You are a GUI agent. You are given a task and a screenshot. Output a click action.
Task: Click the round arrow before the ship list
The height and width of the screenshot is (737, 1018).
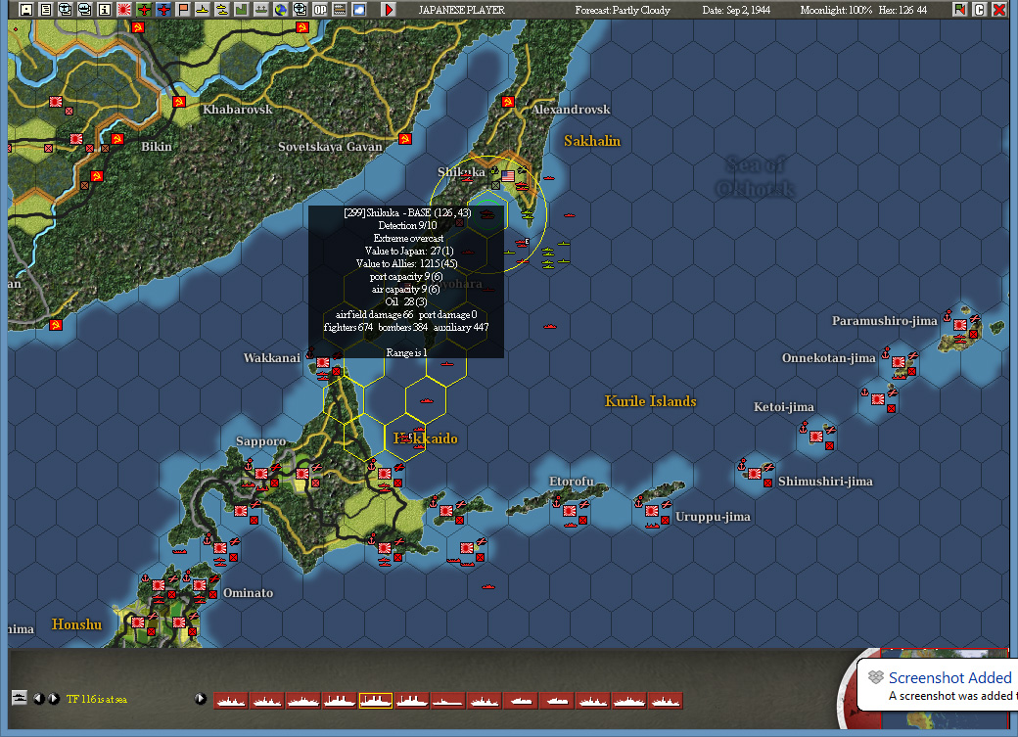point(201,699)
